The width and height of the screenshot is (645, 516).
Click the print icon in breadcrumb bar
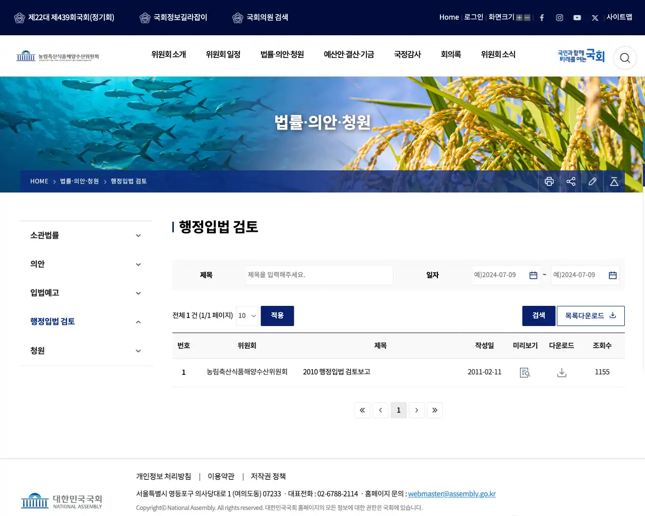tap(549, 181)
